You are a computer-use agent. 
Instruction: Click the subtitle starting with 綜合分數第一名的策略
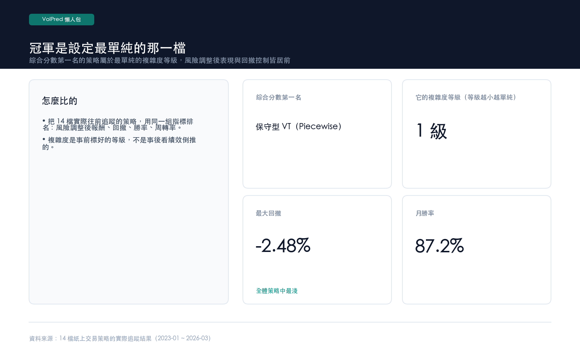160,60
